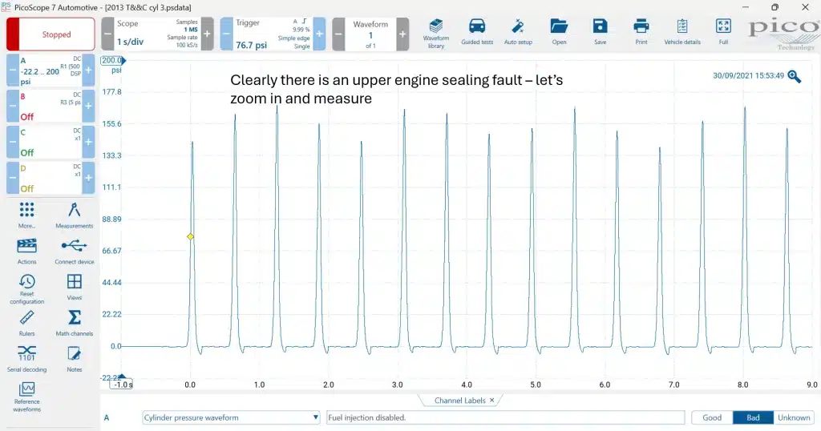Image resolution: width=821 pixels, height=431 pixels.
Task: Open Vehicle details
Action: tap(682, 32)
